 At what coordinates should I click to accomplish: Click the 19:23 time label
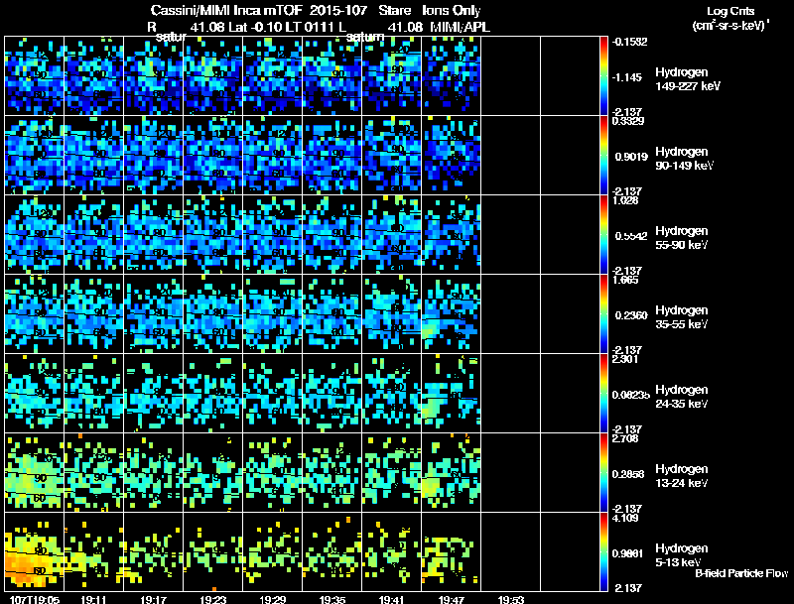point(212,599)
